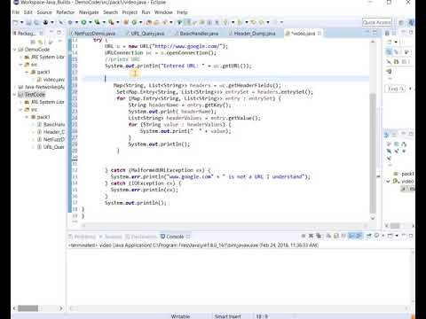The image size is (426, 319).
Task: Click the Debug bug icon in toolbar
Action: tap(70, 22)
